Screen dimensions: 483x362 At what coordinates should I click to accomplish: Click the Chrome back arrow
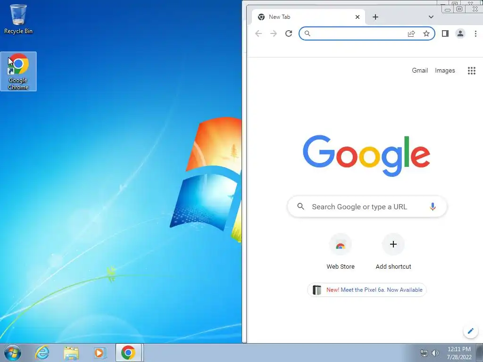click(x=258, y=33)
